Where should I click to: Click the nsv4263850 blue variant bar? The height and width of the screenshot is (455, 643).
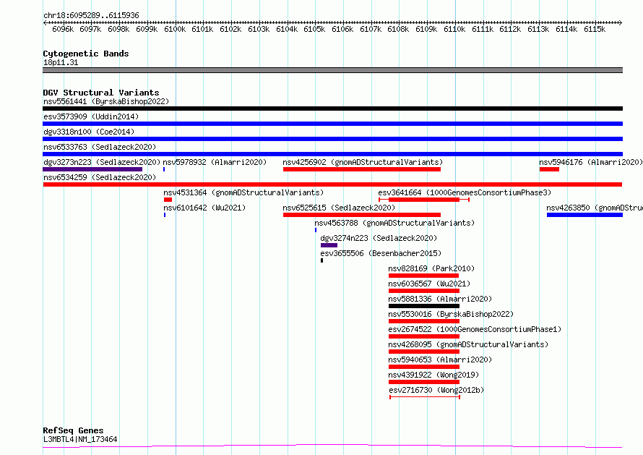coord(584,215)
